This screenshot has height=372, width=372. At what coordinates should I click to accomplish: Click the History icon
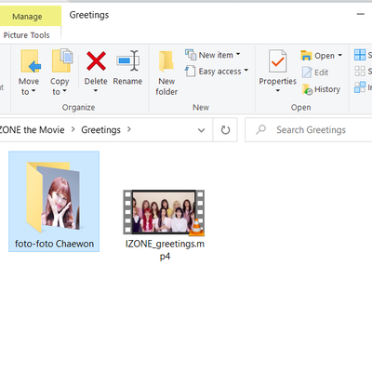(x=308, y=89)
